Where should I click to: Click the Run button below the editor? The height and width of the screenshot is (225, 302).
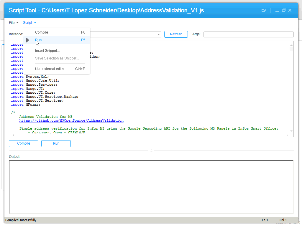click(56, 143)
